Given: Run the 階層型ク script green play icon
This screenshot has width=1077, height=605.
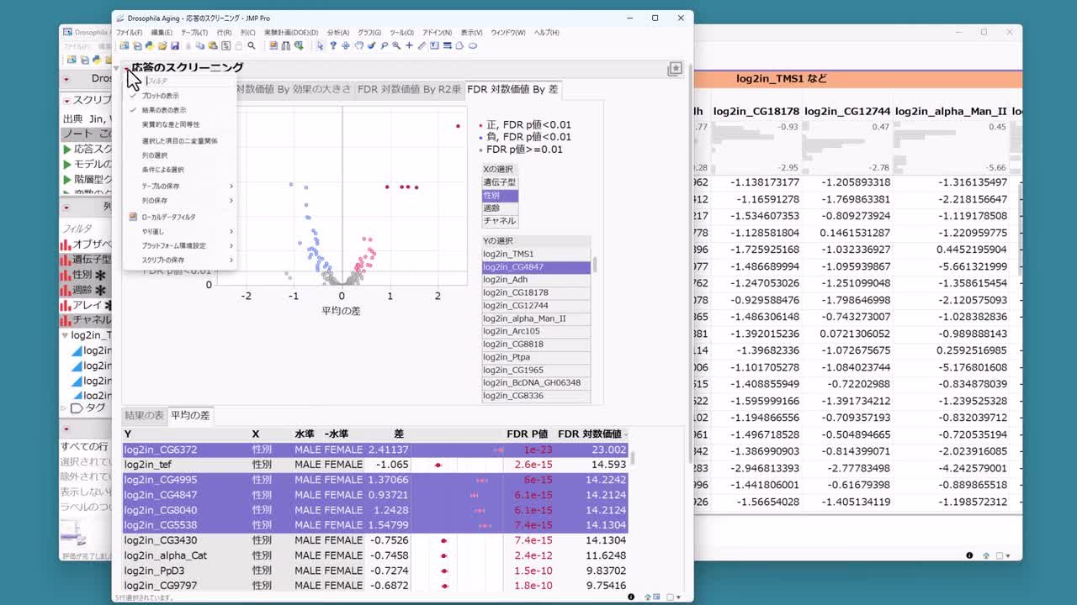Looking at the screenshot, I should tap(67, 179).
